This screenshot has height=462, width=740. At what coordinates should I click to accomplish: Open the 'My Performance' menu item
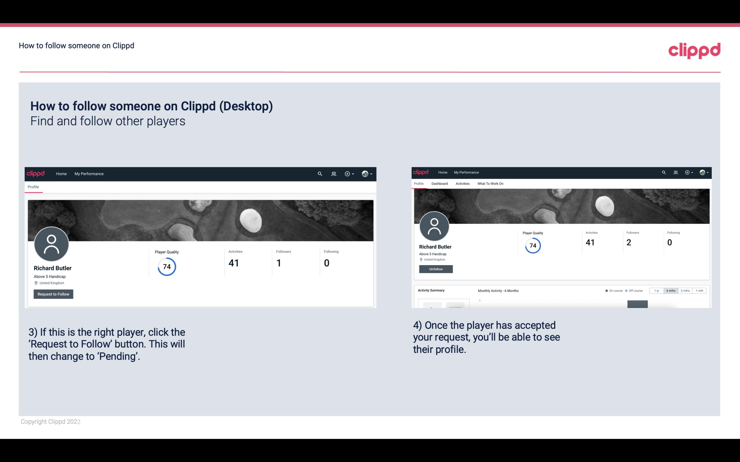pyautogui.click(x=88, y=174)
